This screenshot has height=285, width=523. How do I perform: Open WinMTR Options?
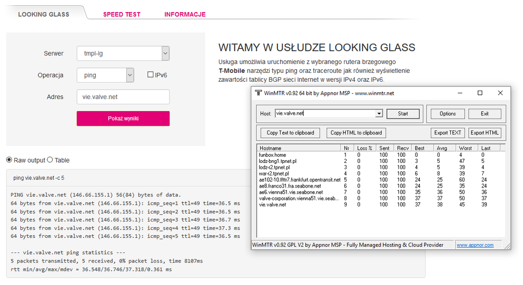point(448,114)
